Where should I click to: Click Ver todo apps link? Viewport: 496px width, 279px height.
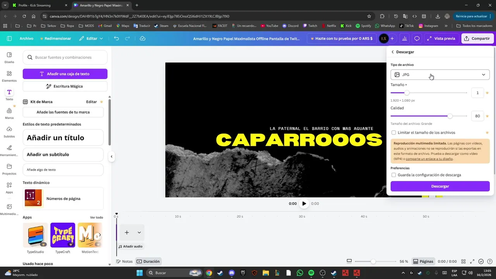96,217
